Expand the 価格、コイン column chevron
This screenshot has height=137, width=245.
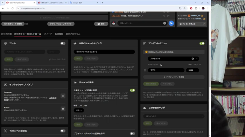(200, 64)
